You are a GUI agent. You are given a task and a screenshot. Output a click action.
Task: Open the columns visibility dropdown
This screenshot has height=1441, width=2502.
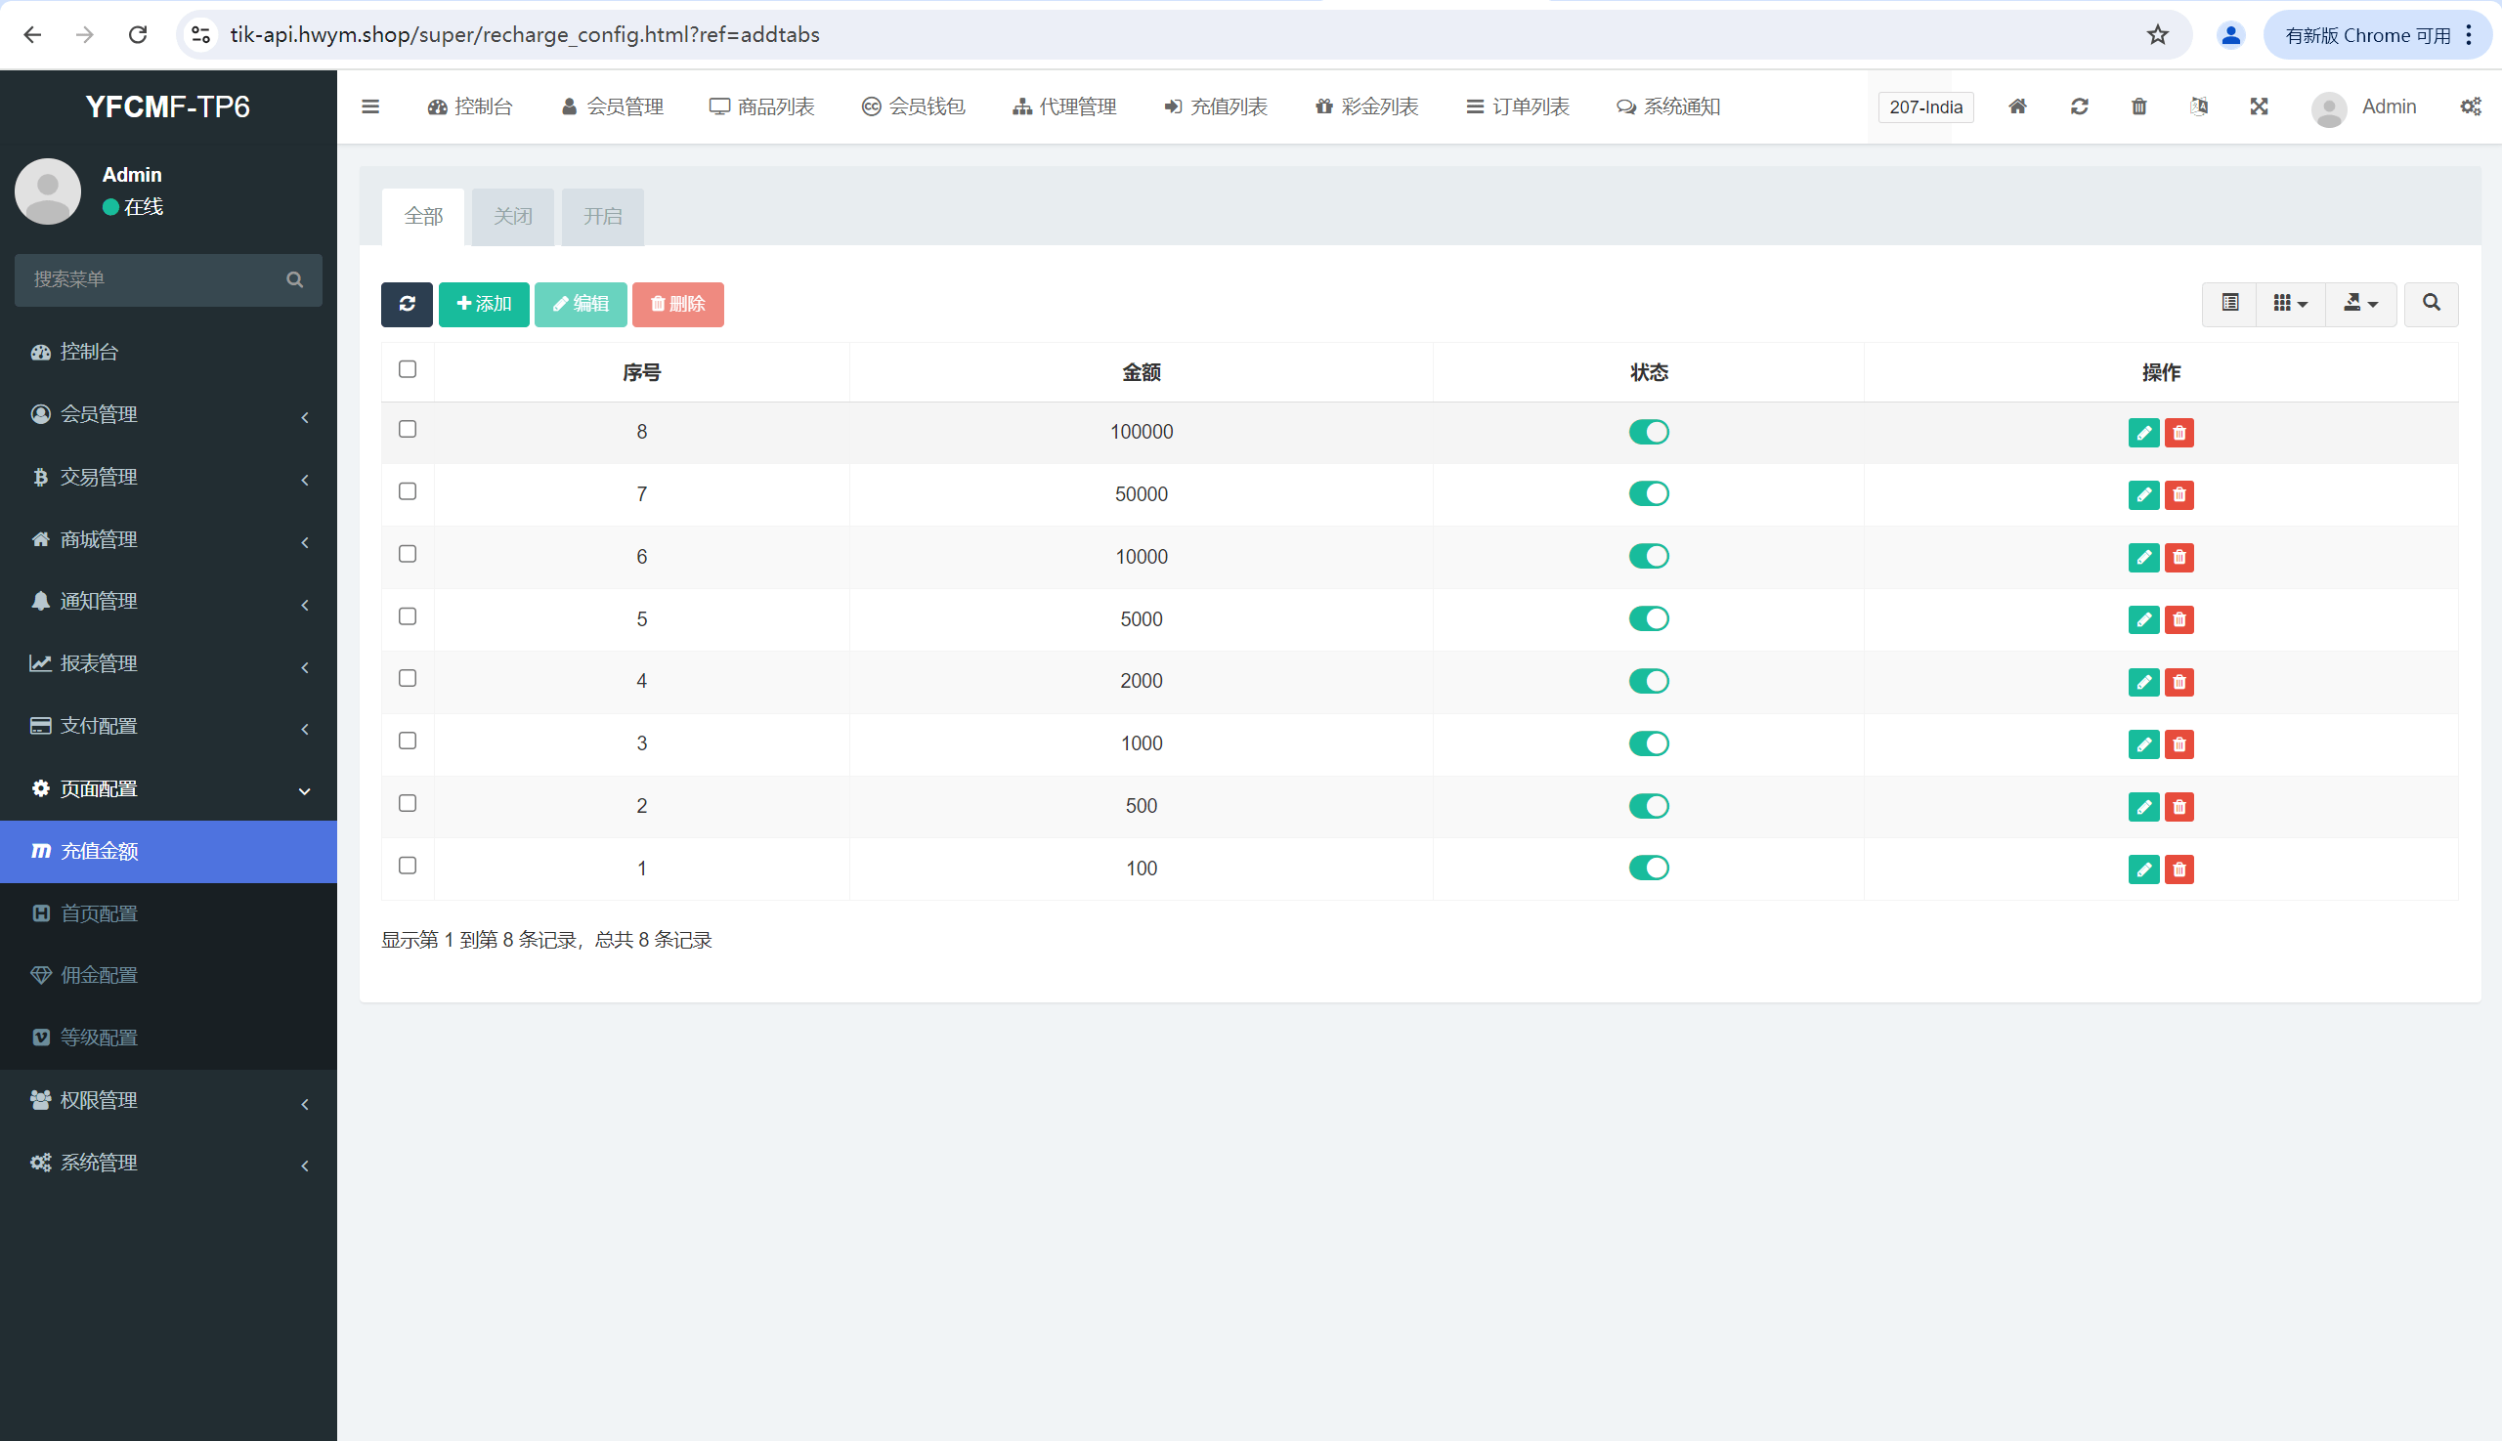[2289, 304]
